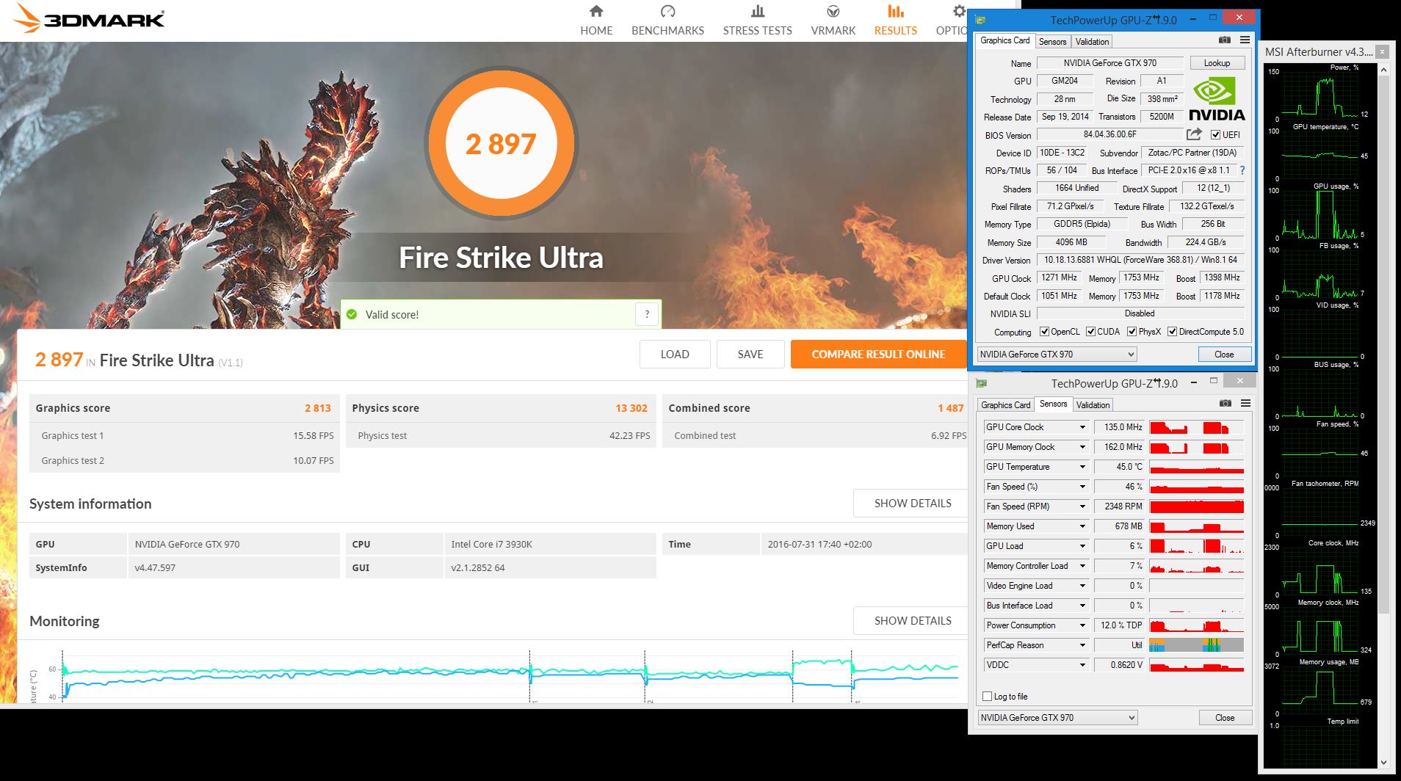This screenshot has width=1401, height=781.
Task: Open the GPU-Z hamburger menu
Action: tap(1244, 40)
